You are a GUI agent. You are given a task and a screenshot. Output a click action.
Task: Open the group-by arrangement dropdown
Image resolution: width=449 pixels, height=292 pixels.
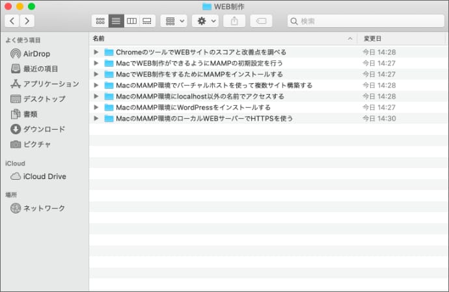click(174, 21)
